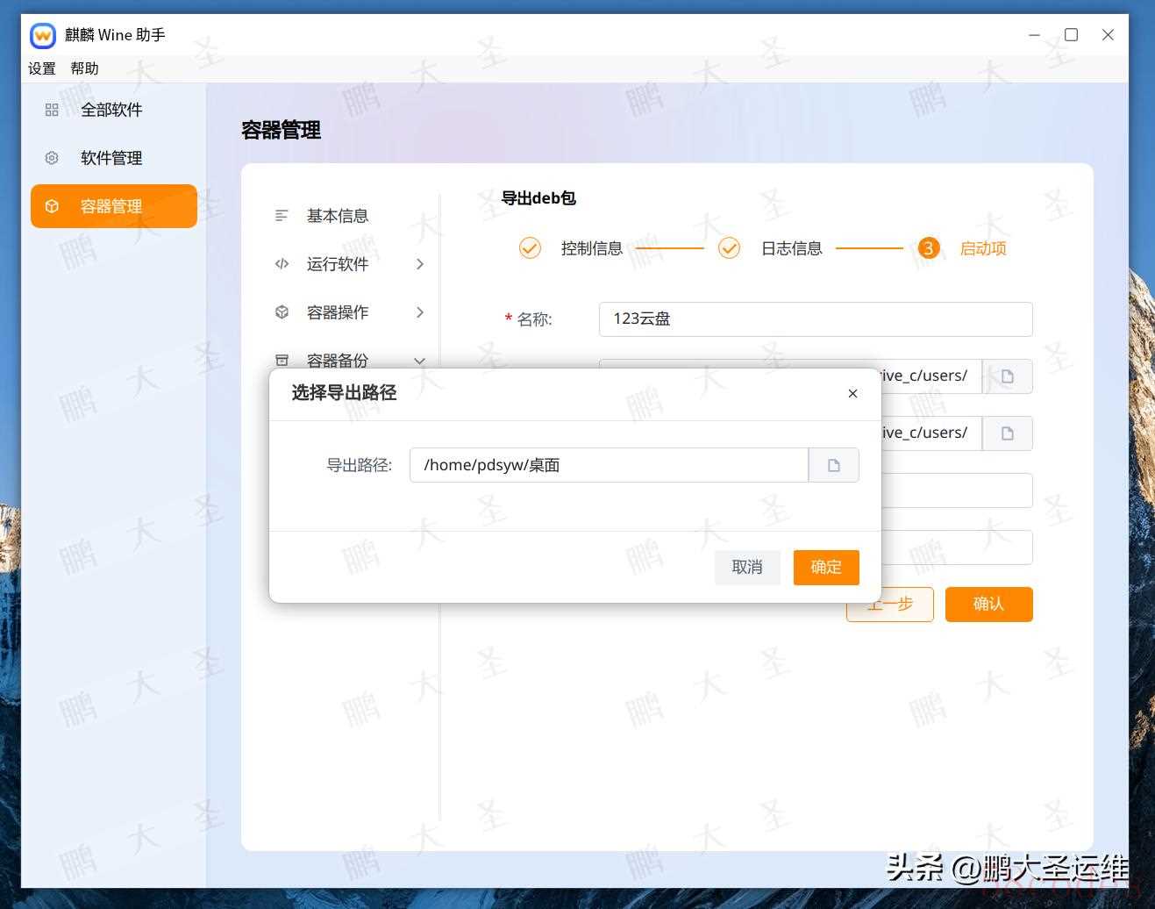Image resolution: width=1155 pixels, height=909 pixels.
Task: Open the 基本信息 section
Action: point(337,216)
